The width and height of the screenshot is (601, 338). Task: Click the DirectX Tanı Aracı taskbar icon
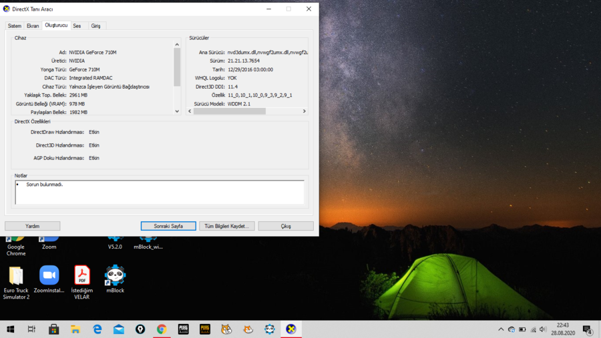[291, 329]
